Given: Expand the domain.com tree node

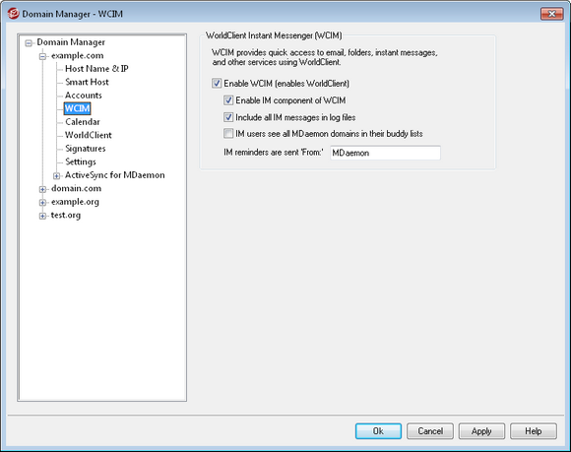Looking at the screenshot, I should click(42, 189).
